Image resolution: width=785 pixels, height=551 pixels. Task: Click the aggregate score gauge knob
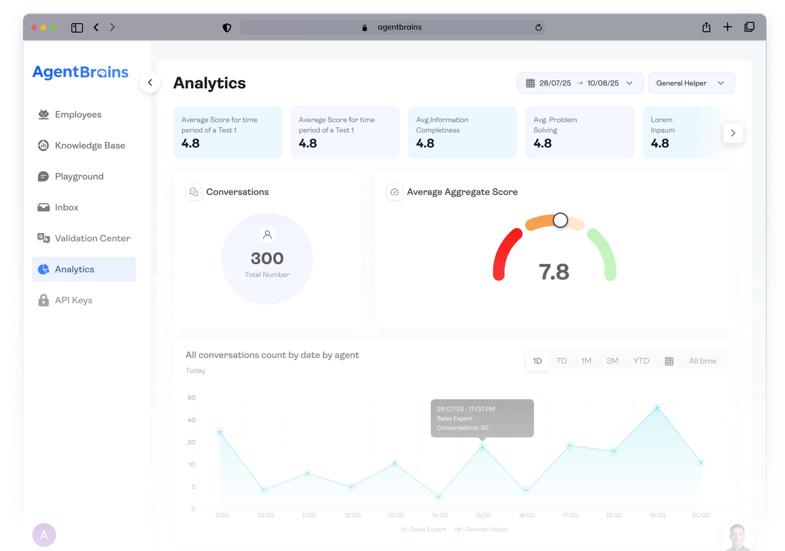[560, 220]
